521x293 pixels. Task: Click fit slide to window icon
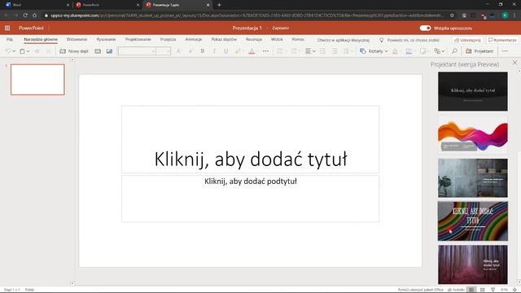[x=514, y=290]
